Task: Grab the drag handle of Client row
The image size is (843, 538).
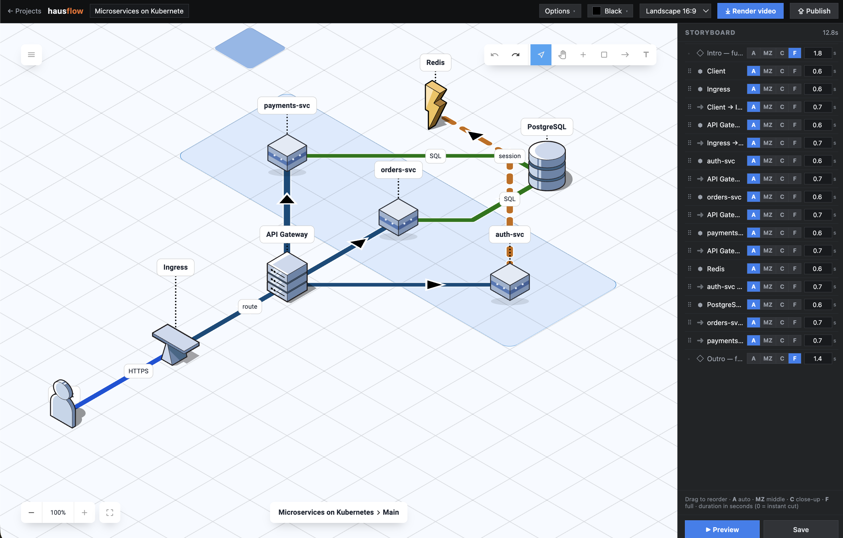Action: 689,71
